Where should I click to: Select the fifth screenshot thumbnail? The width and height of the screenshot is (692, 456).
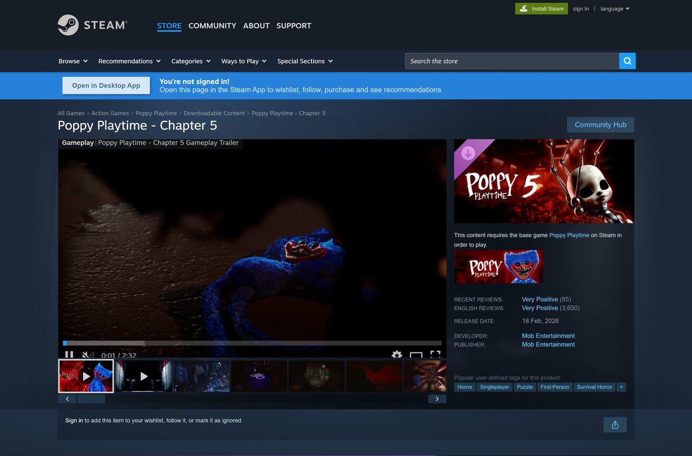(x=317, y=376)
